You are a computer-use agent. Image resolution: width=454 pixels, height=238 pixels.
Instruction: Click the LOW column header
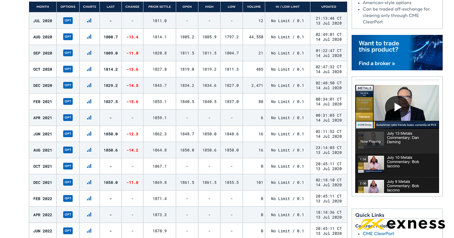pyautogui.click(x=232, y=7)
